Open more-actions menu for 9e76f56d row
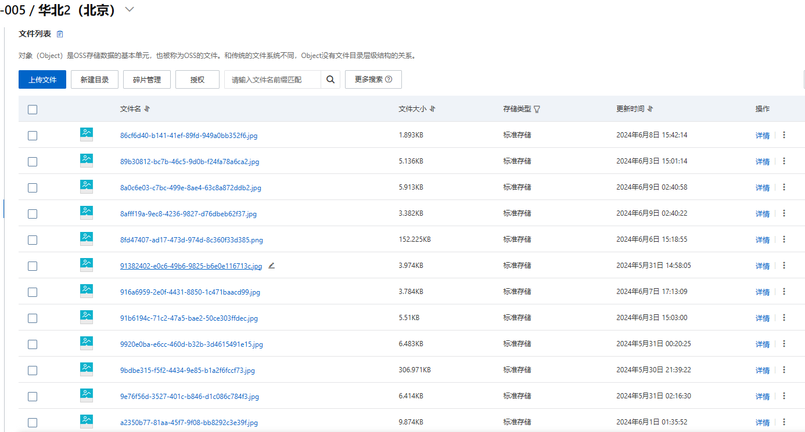 coord(784,396)
